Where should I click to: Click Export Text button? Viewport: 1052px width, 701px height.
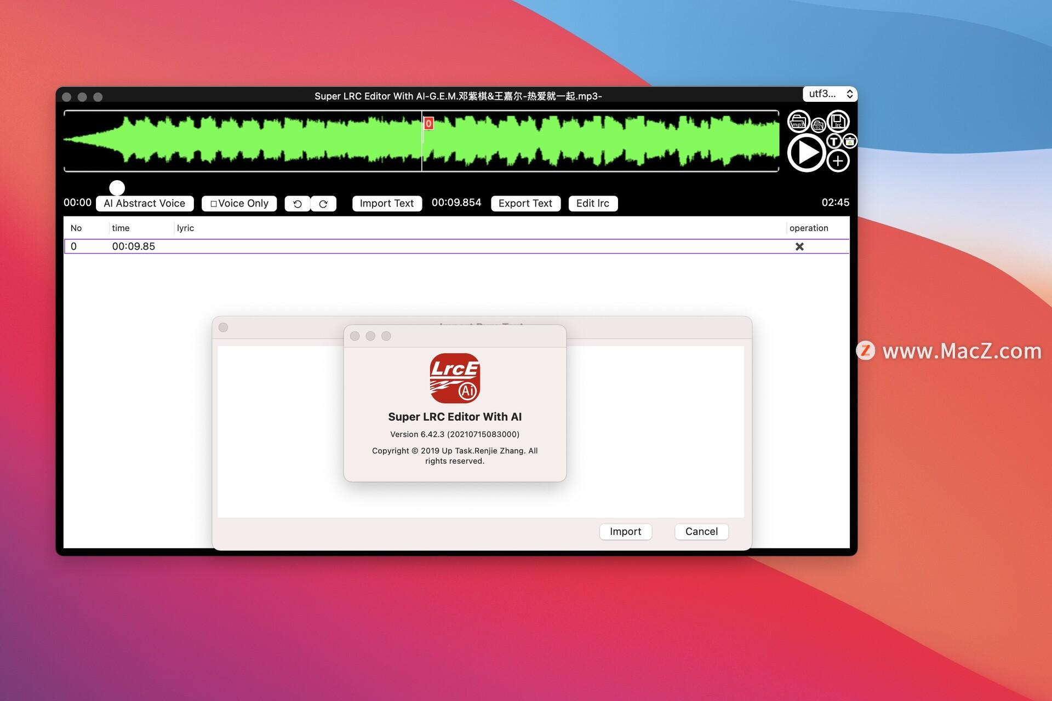coord(525,203)
